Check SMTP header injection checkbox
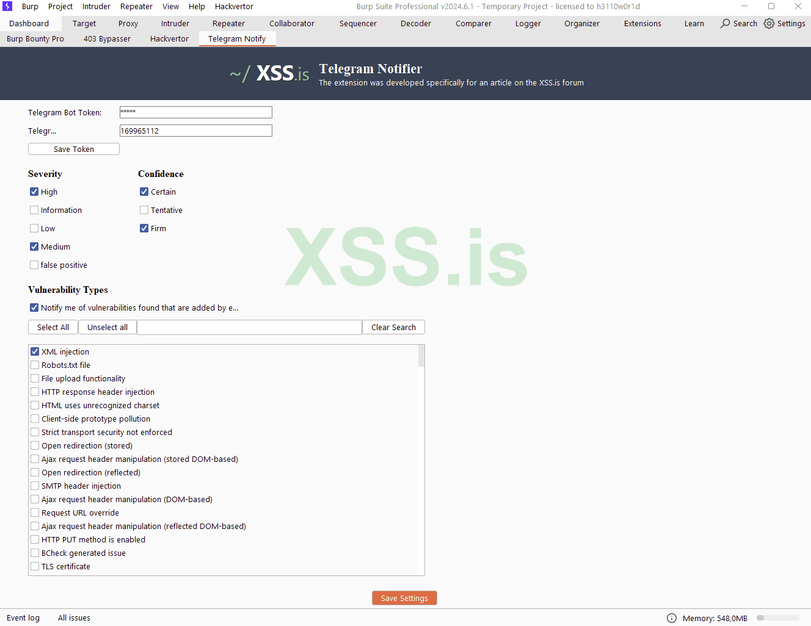 [x=35, y=486]
